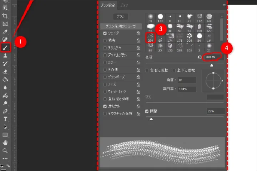257x171 pixels.
Task: Toggle lock icon on シェイプ row
Action: coord(138,33)
